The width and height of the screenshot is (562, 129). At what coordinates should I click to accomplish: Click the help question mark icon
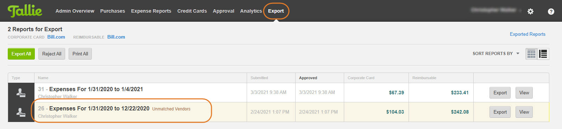(551, 12)
